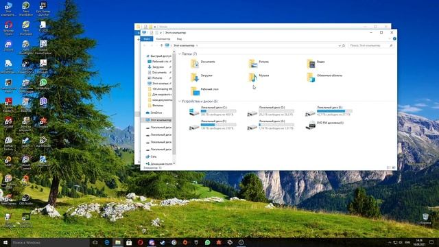This screenshot has height=247, width=439.
Task: Click usage bar of Локальный диск (E:)
Action: click(334, 111)
